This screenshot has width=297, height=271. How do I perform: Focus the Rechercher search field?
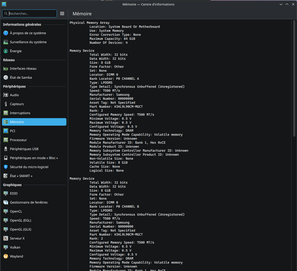pos(29,13)
